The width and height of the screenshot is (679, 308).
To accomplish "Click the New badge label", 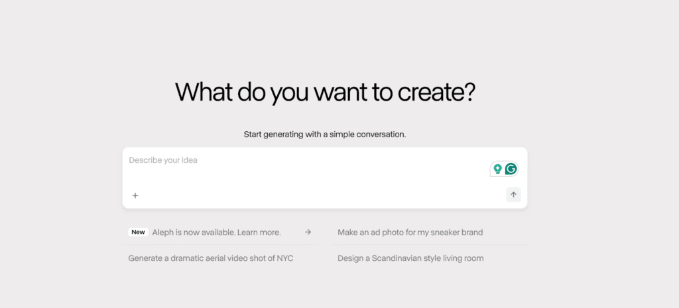I will click(138, 232).
